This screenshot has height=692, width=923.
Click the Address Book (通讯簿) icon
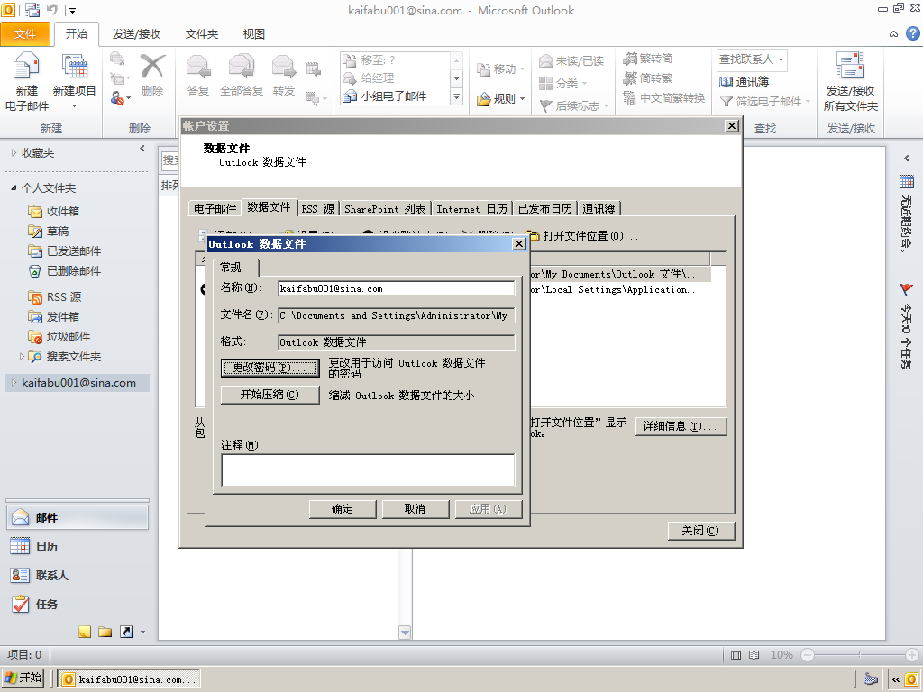(x=727, y=82)
